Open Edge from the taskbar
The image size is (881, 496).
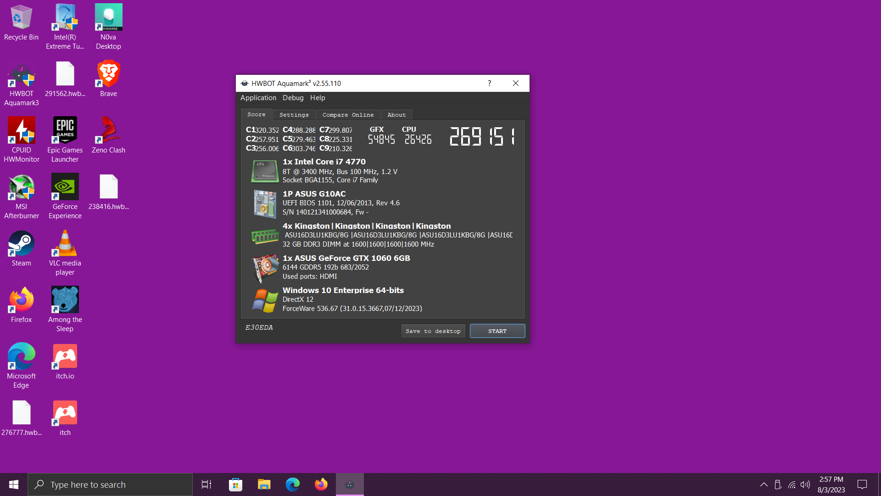pos(292,485)
